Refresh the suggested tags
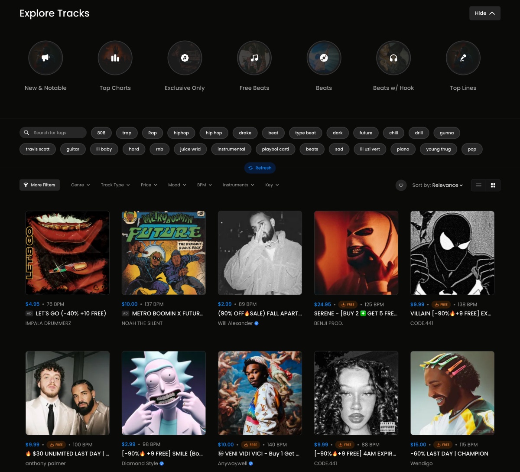Image resolution: width=520 pixels, height=472 pixels. pos(260,168)
